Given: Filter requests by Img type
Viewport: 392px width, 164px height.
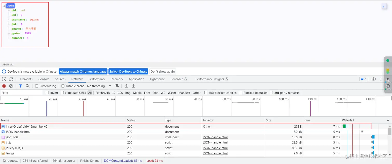Looking at the screenshot, I should pos(128,93).
